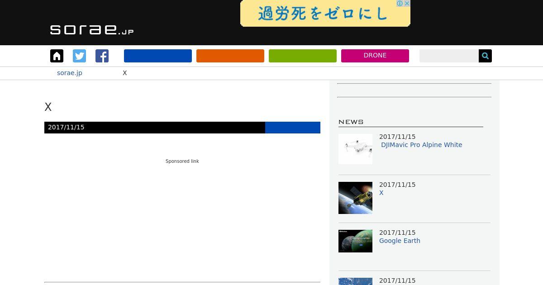Select the green navigation tab
The image size is (543, 285).
pos(303,56)
